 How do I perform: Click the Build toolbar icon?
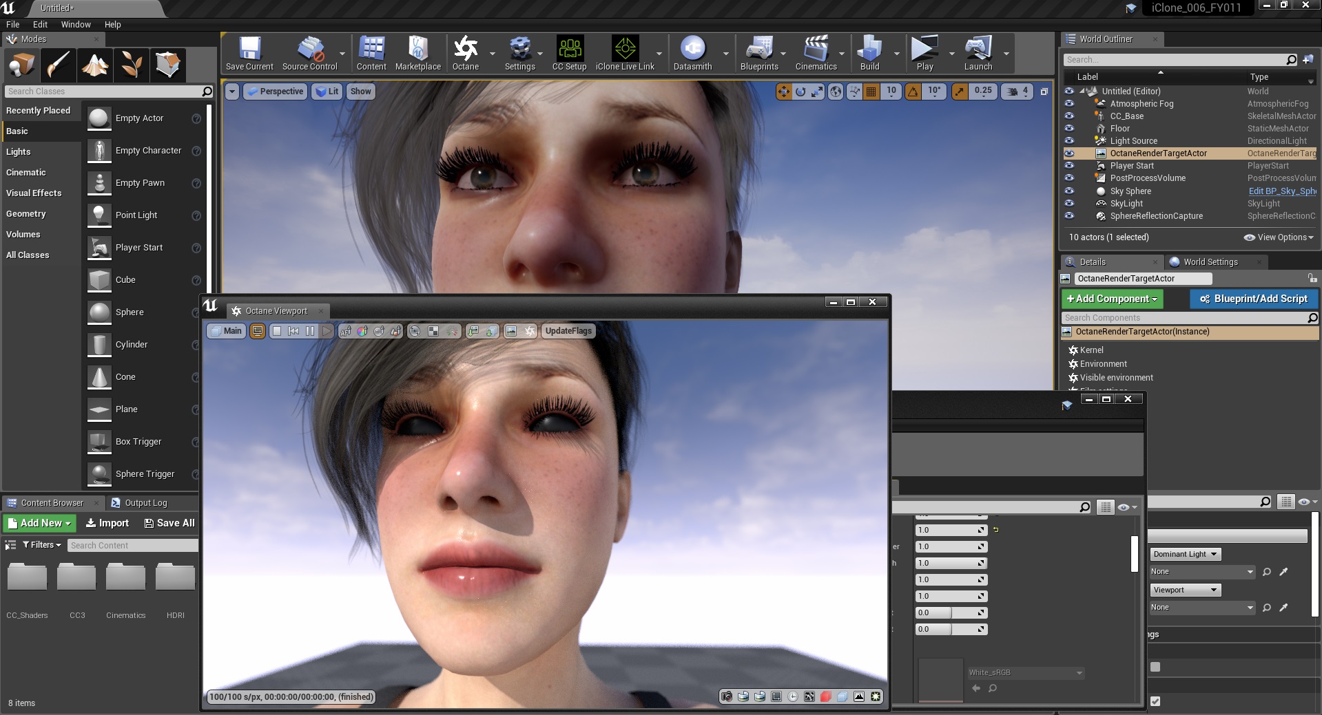[869, 54]
